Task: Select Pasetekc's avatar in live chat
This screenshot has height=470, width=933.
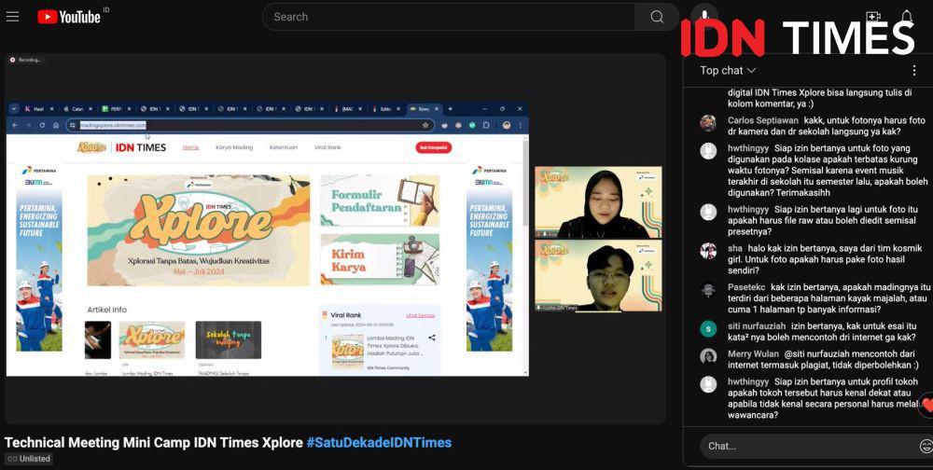Action: point(707,290)
